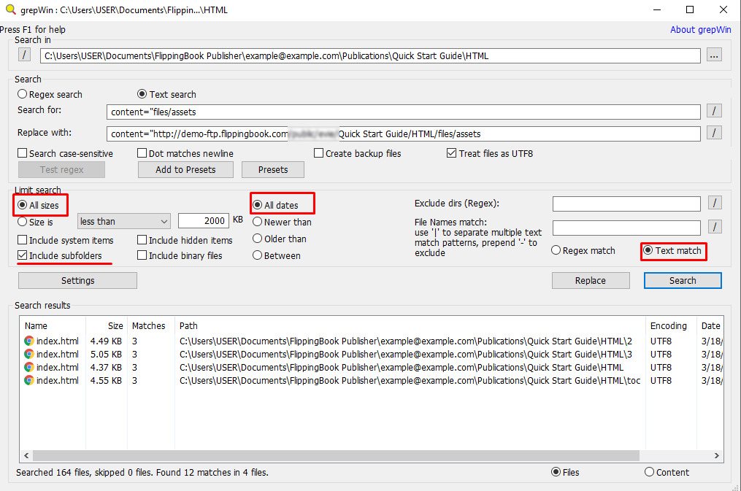Switch results view to Content

click(x=649, y=471)
